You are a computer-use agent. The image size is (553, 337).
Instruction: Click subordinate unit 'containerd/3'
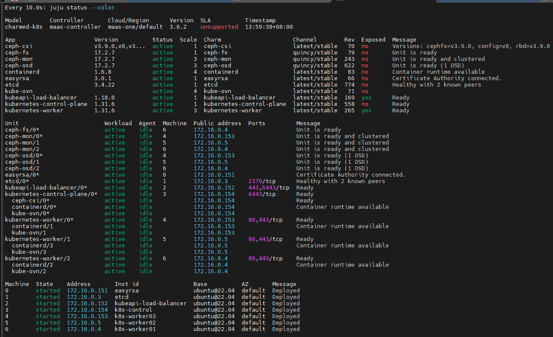pos(32,246)
